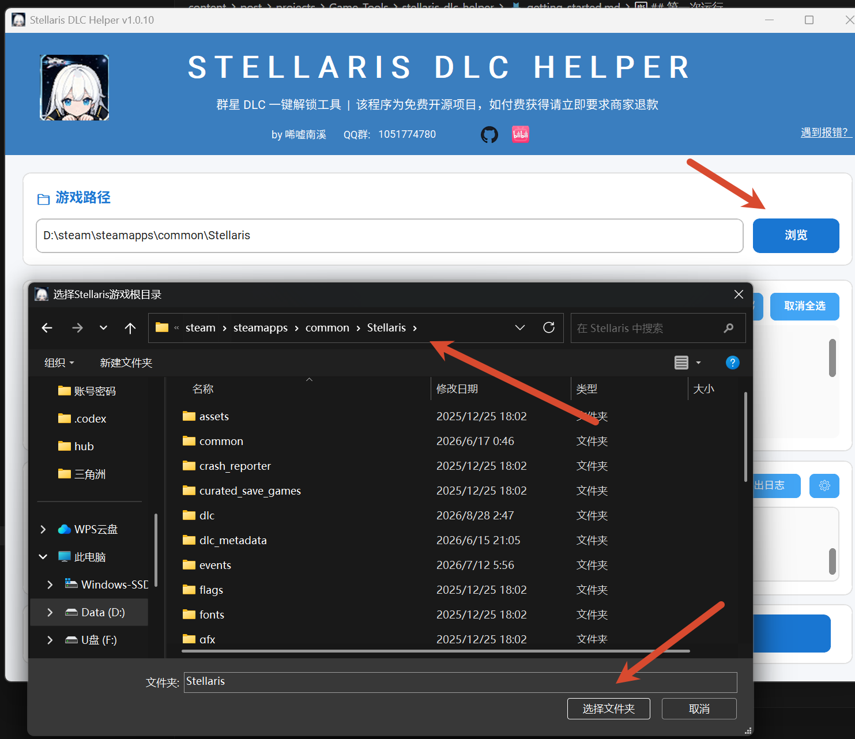Expand the WPS云盘 tree node
The width and height of the screenshot is (855, 739).
click(43, 529)
